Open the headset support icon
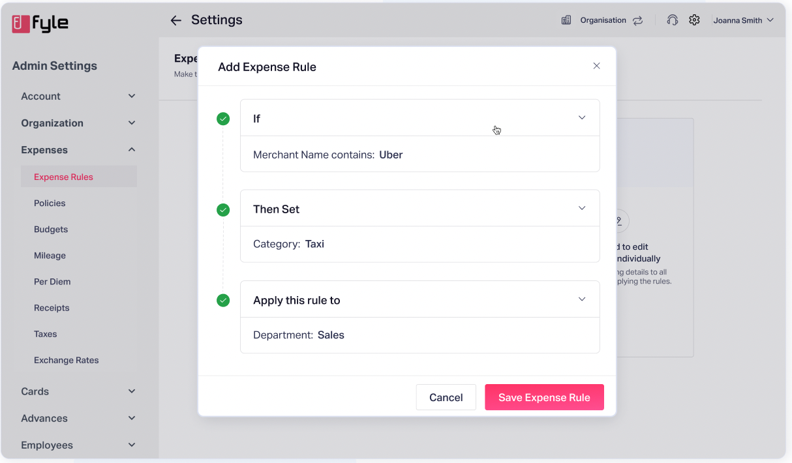This screenshot has height=463, width=792. [x=672, y=20]
